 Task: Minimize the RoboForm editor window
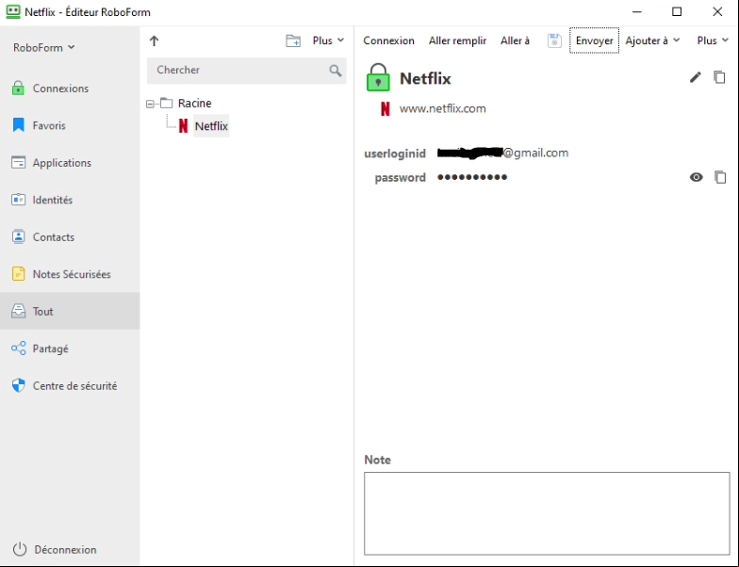click(637, 11)
